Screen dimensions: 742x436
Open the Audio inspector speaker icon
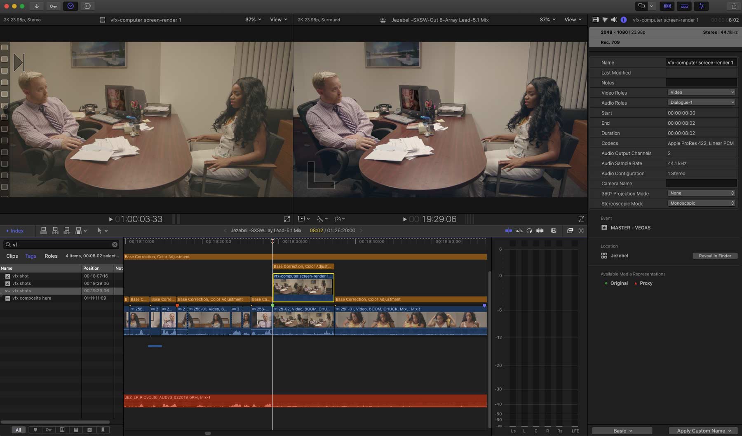click(614, 20)
